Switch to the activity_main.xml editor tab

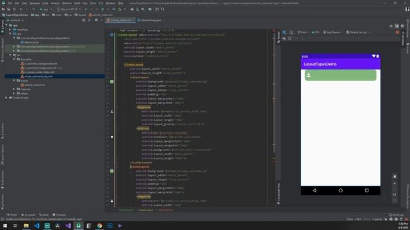pyautogui.click(x=120, y=20)
